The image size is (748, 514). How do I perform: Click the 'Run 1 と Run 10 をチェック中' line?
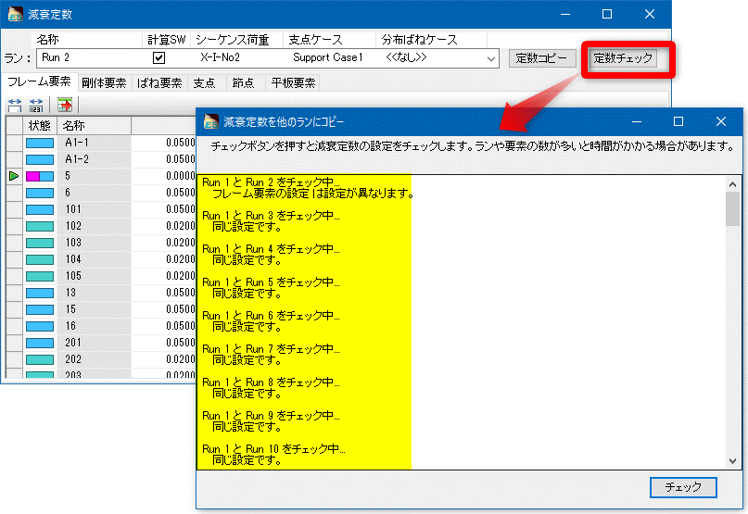tap(273, 449)
